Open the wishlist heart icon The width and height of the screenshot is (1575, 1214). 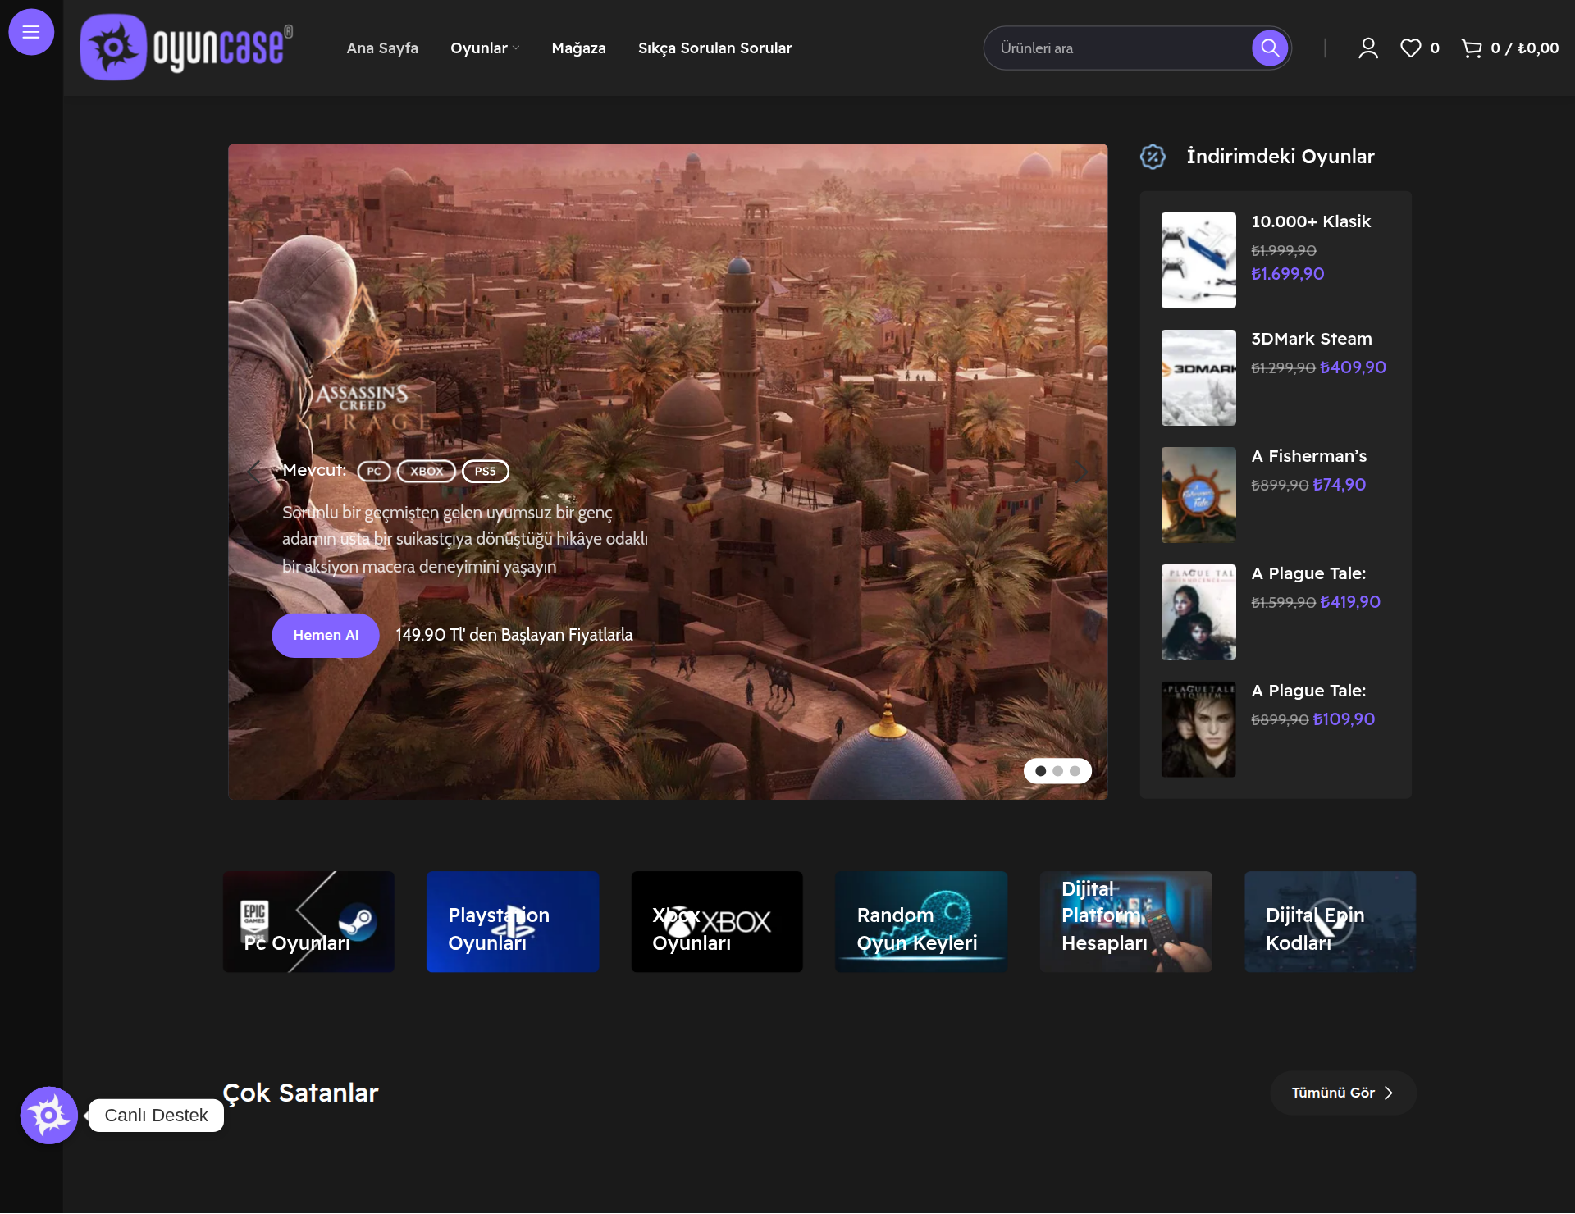tap(1410, 48)
